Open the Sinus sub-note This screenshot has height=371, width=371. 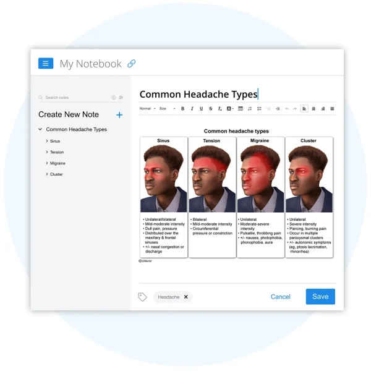55,141
